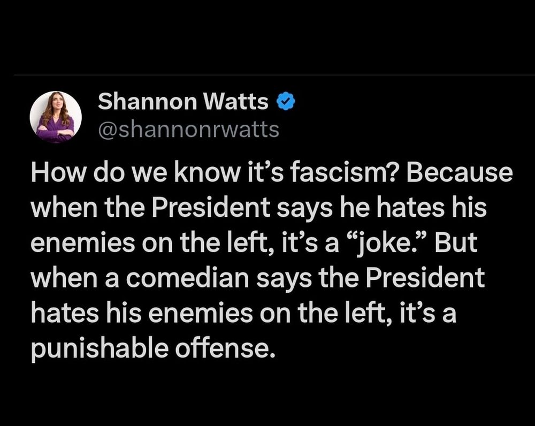This screenshot has height=426, width=535.
Task: Open the Shannon Watts display name
Action: point(183,102)
